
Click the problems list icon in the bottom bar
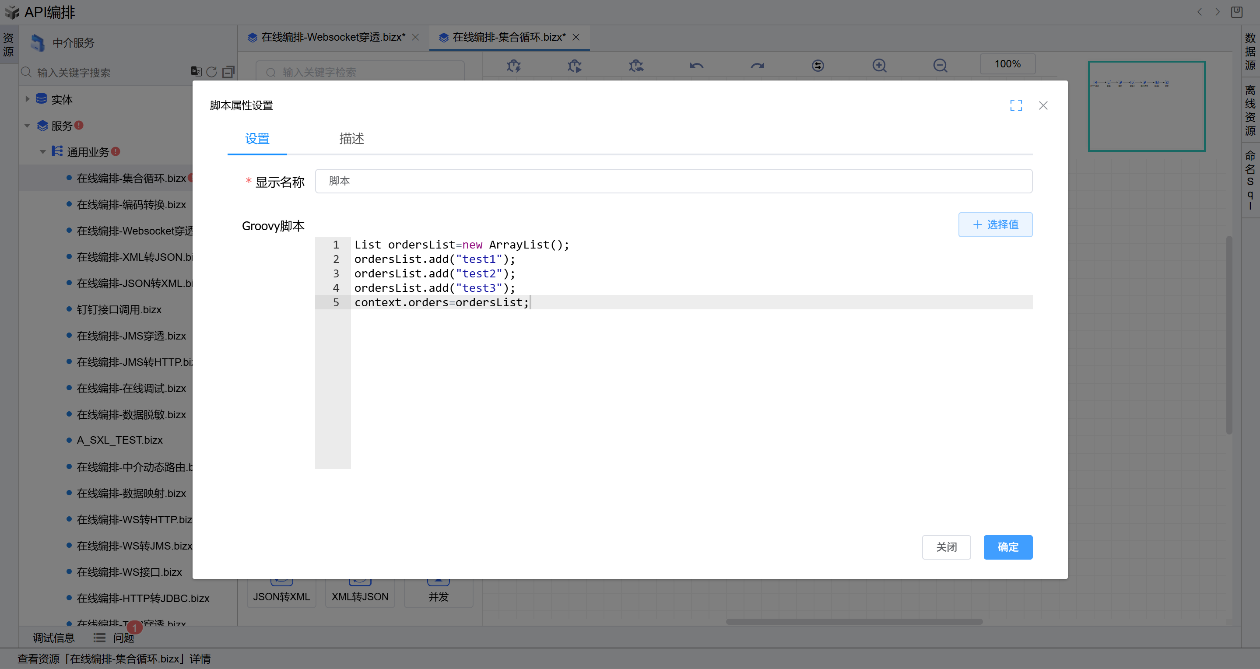99,637
